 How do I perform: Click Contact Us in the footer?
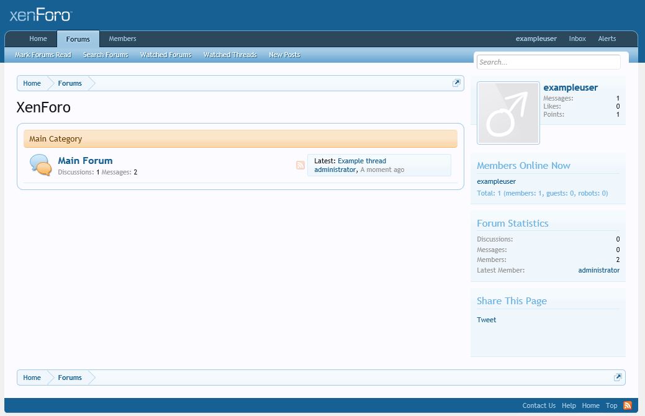(539, 405)
